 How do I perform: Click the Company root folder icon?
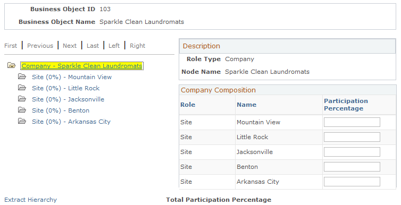coord(11,65)
